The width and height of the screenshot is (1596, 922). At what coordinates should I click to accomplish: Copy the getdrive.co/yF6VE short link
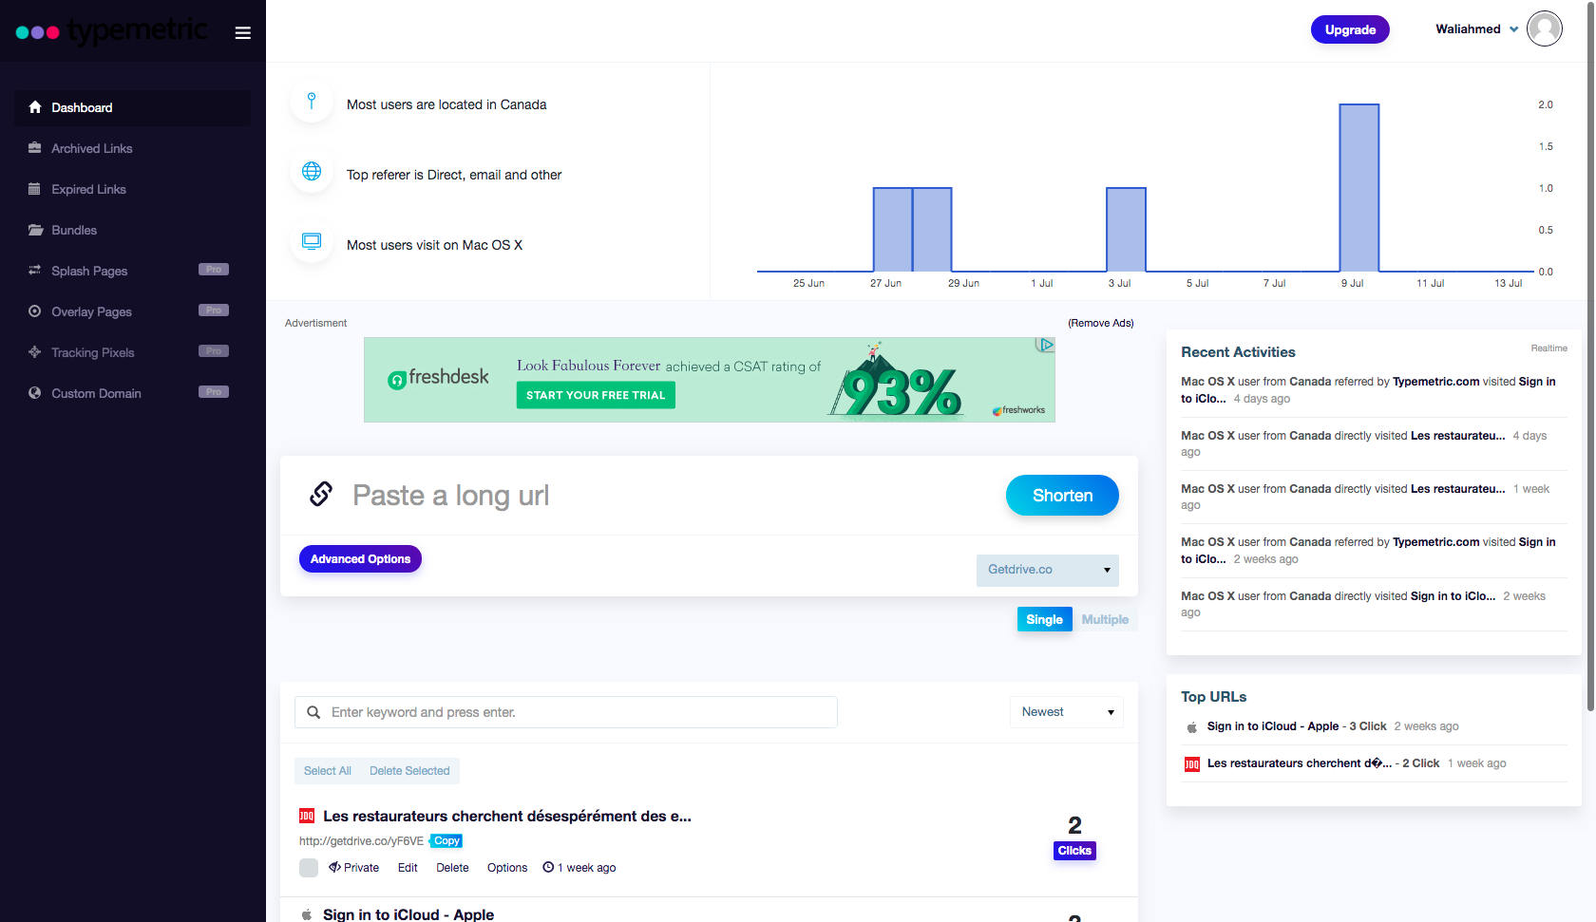(x=446, y=841)
